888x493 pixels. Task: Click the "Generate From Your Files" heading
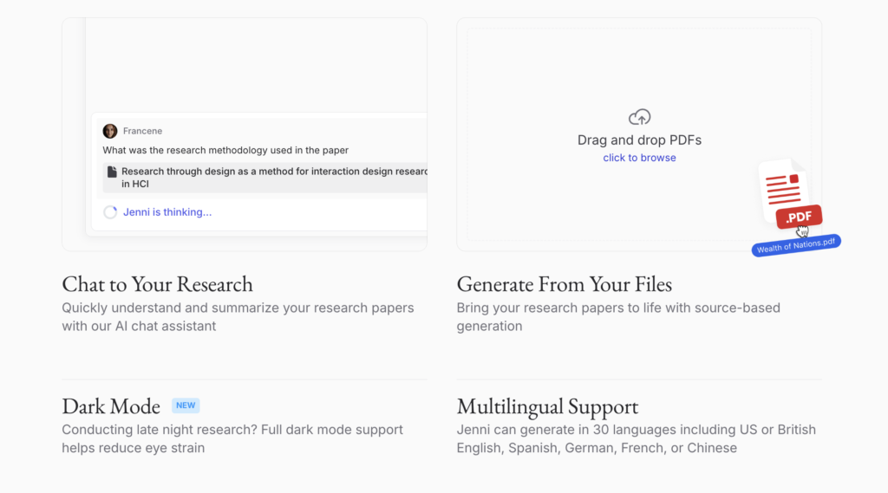coord(564,284)
